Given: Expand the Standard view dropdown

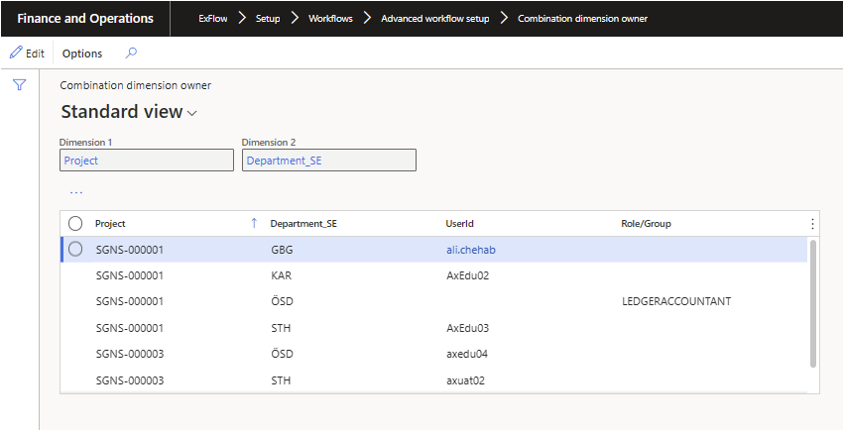Looking at the screenshot, I should (x=192, y=113).
